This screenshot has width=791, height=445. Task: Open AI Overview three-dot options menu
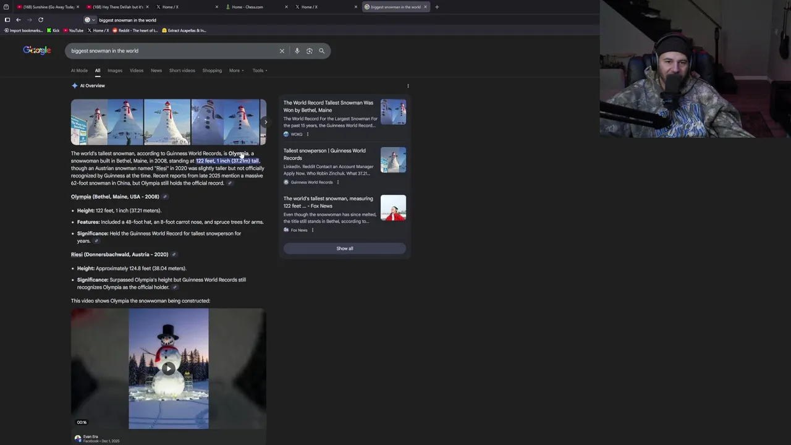click(x=408, y=86)
